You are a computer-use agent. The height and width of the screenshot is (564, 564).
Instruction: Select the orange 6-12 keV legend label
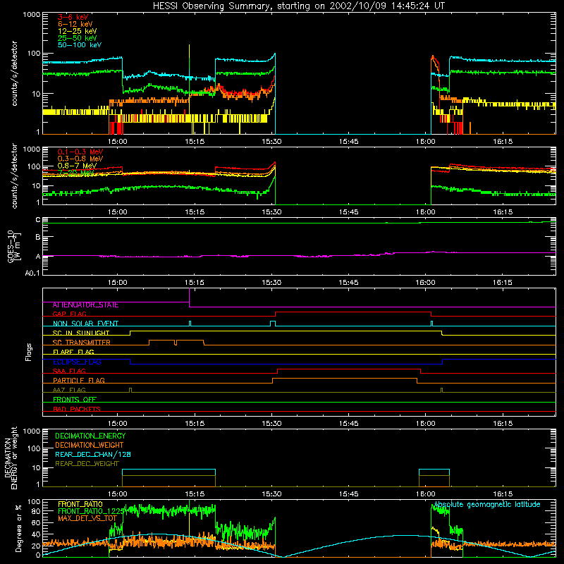75,24
